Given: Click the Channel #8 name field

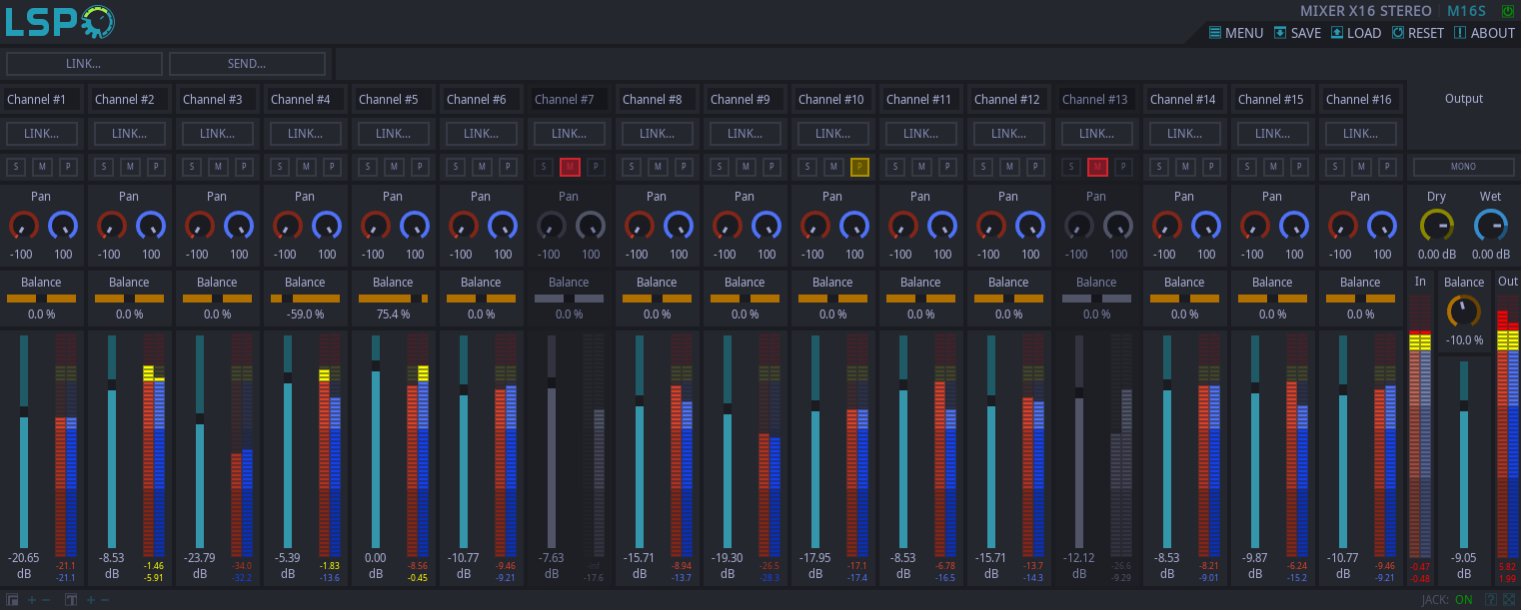Looking at the screenshot, I should [x=657, y=99].
